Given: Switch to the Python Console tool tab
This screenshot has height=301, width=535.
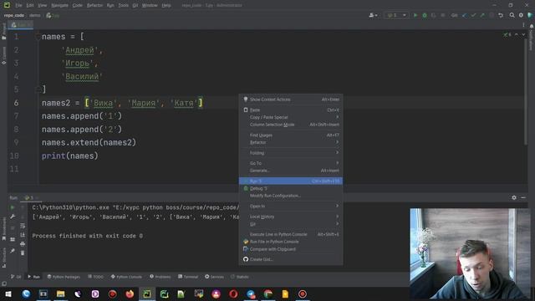Looking at the screenshot, I should 126,277.
